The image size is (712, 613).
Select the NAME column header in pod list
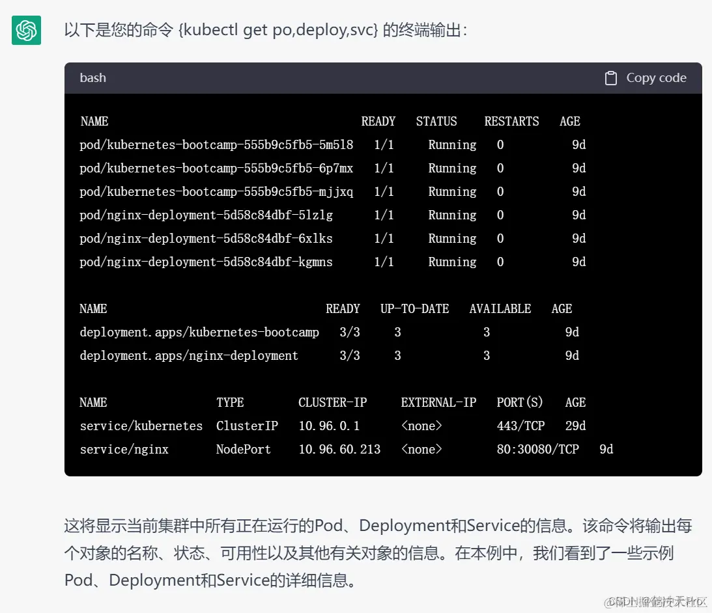(95, 121)
